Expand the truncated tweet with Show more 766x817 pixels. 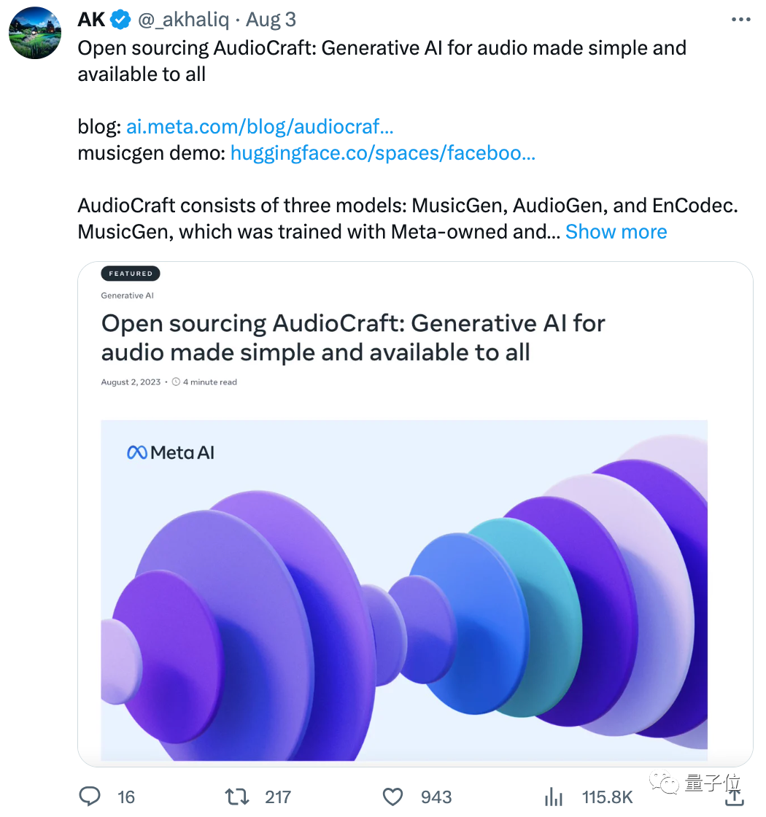[x=616, y=231]
